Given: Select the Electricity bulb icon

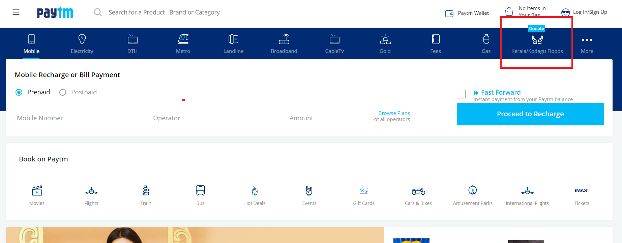Looking at the screenshot, I should (82, 39).
